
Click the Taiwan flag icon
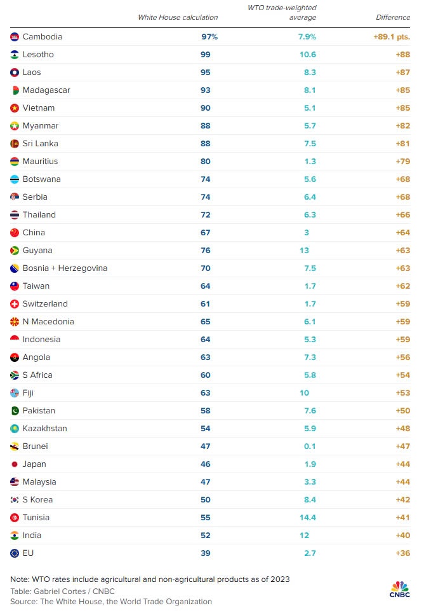pos(15,286)
